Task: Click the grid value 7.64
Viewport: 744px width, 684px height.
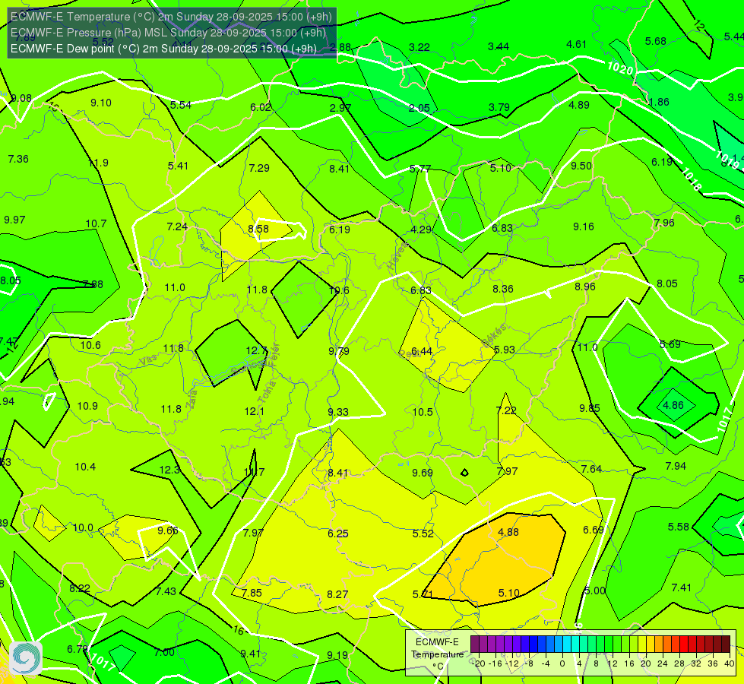Action: click(x=591, y=470)
